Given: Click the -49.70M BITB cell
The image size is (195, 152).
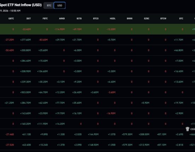Looking at the screenshot, I should 77,29.
